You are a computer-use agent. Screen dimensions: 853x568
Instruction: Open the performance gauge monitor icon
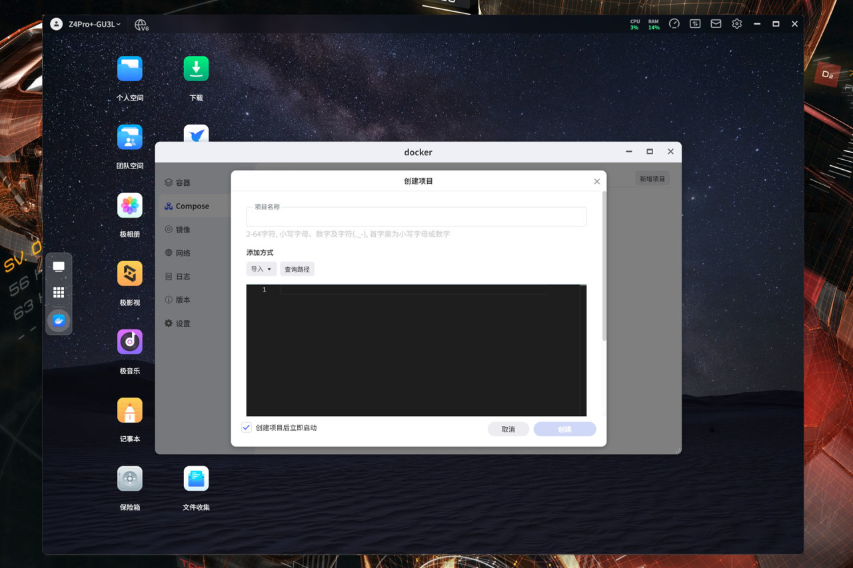coord(674,24)
